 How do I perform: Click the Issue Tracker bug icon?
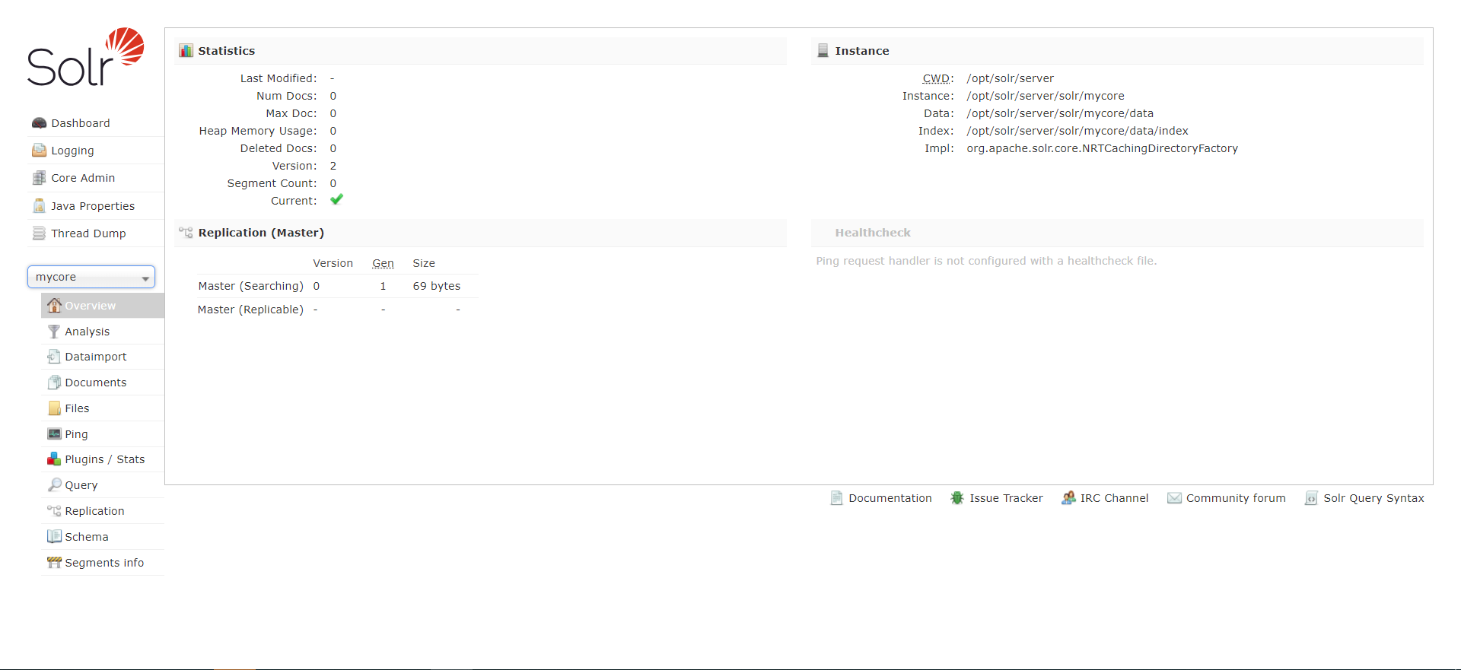[957, 498]
